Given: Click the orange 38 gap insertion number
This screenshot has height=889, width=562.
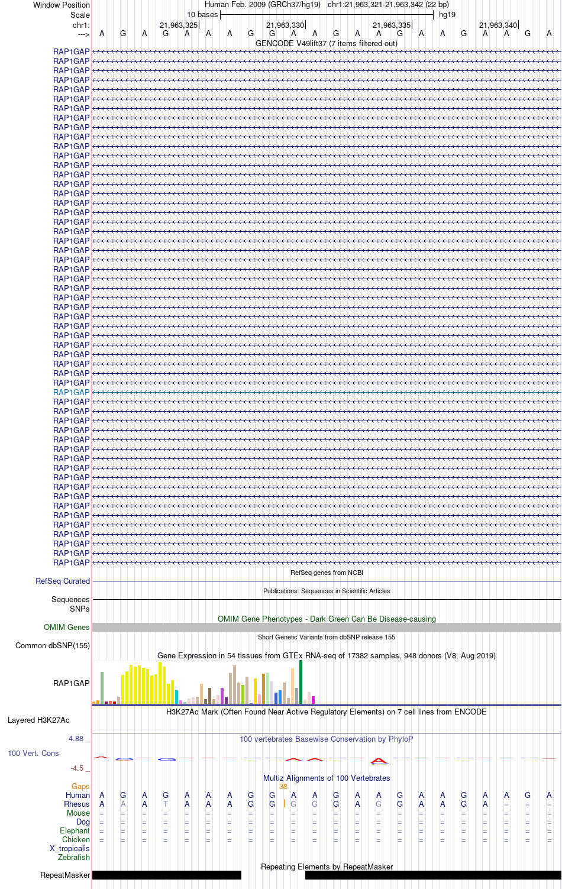Looking at the screenshot, I should (x=283, y=787).
